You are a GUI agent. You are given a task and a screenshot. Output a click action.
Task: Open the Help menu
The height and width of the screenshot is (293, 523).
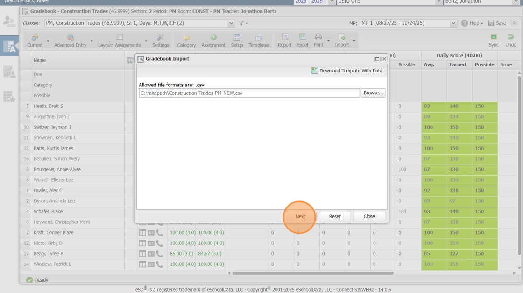click(x=472, y=23)
